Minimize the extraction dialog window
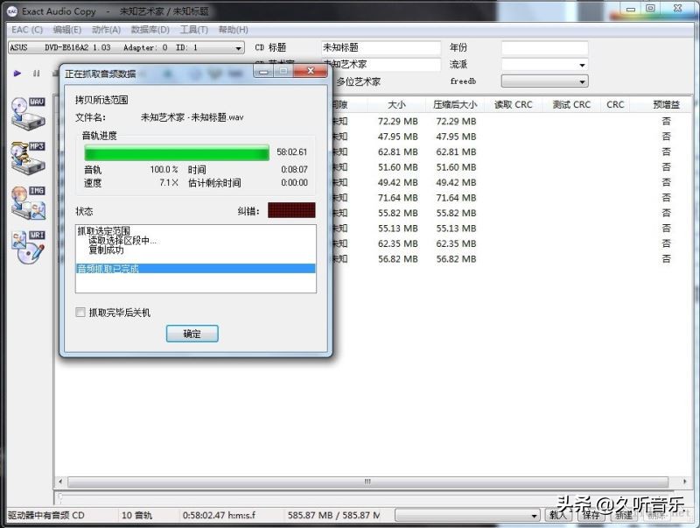Screen dimensions: 700x528 (x=264, y=71)
